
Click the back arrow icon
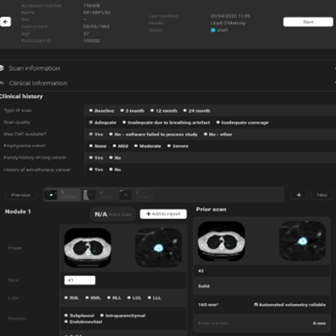(x=5, y=22)
